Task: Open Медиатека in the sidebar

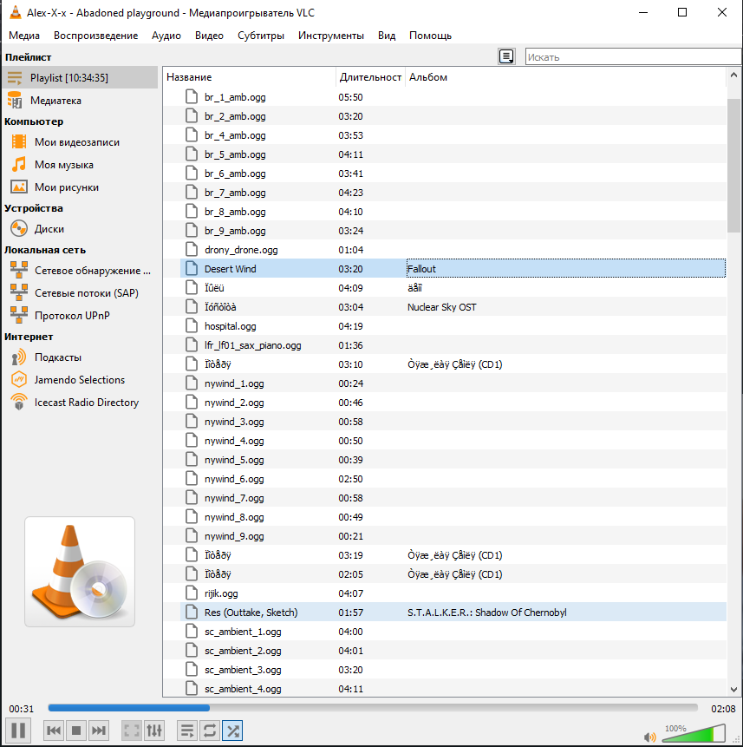Action: (x=80, y=100)
